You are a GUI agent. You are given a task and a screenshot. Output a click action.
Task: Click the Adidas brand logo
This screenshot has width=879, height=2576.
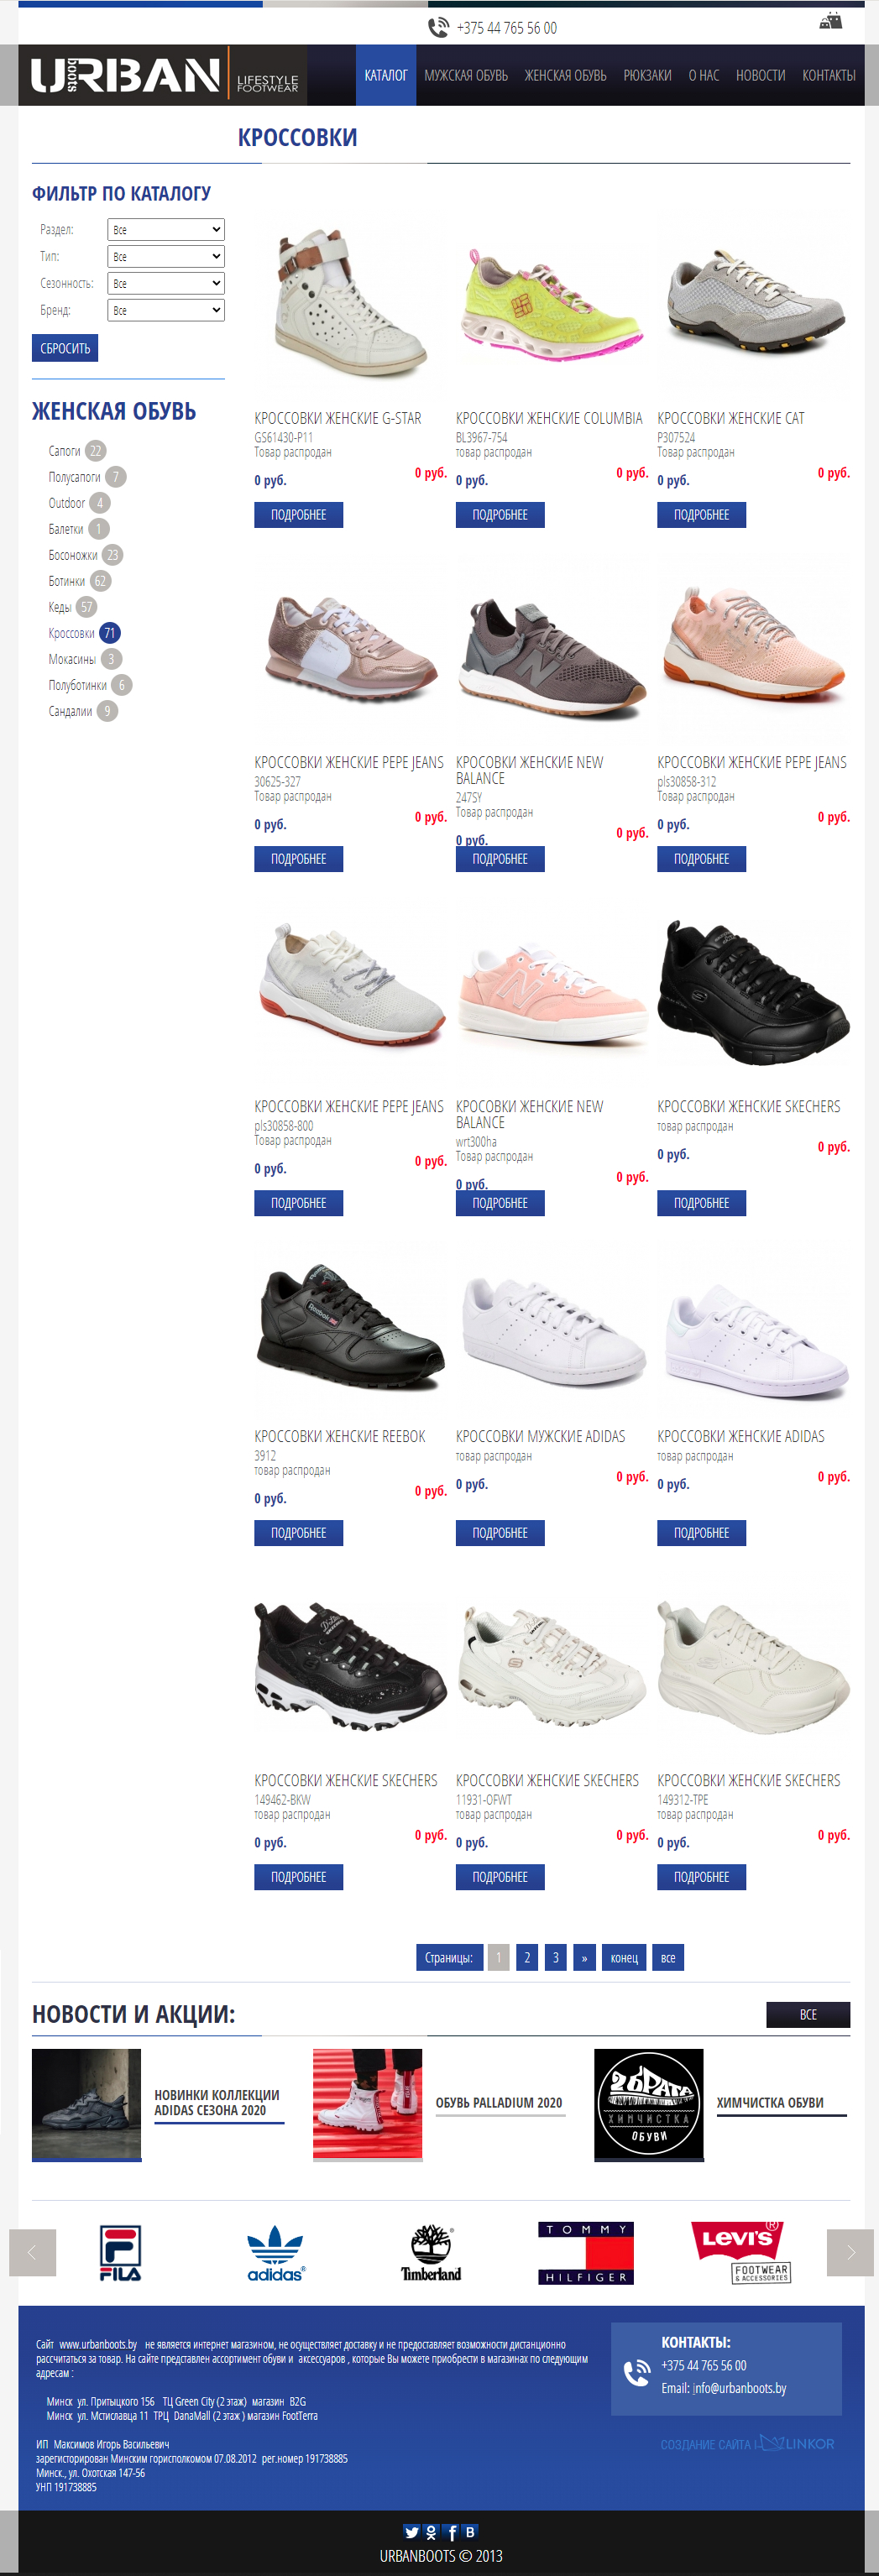[275, 2253]
